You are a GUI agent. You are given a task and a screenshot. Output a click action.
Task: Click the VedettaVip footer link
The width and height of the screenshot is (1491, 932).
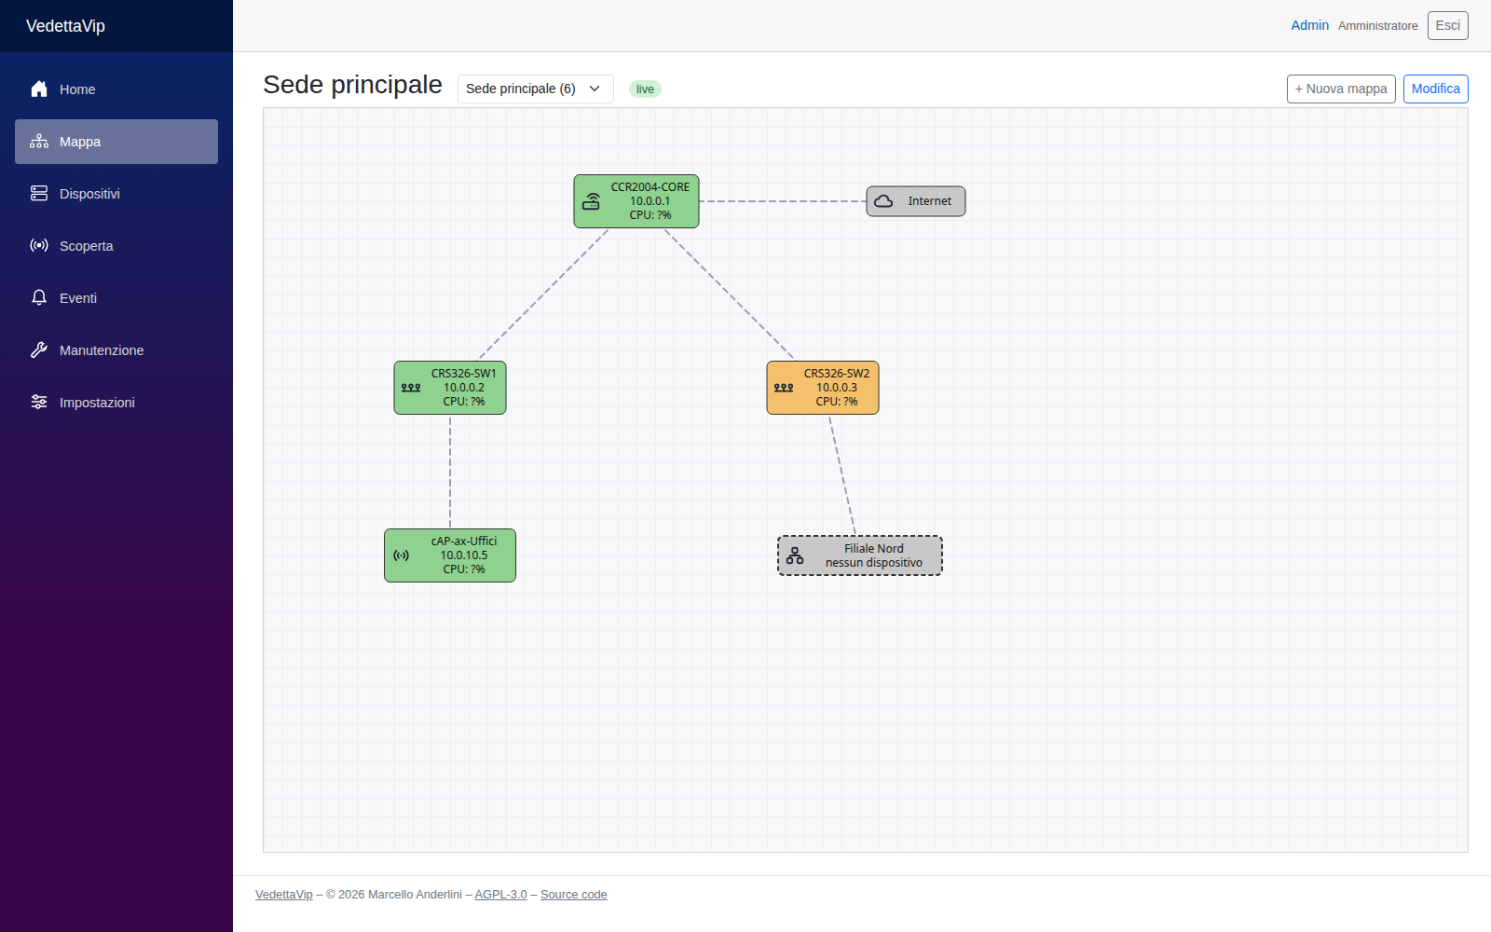(284, 895)
